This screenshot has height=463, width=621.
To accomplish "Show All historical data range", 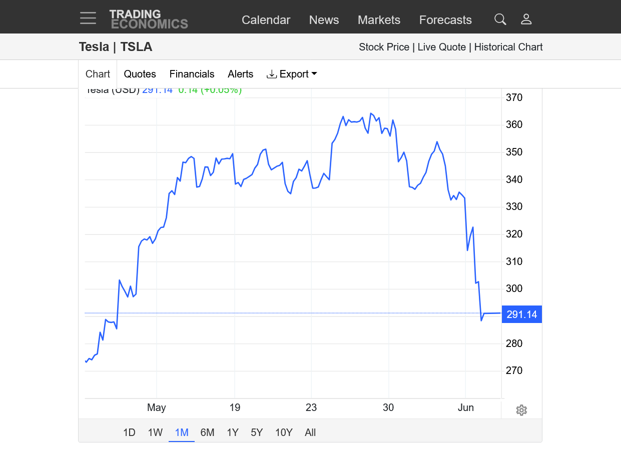I will (310, 432).
